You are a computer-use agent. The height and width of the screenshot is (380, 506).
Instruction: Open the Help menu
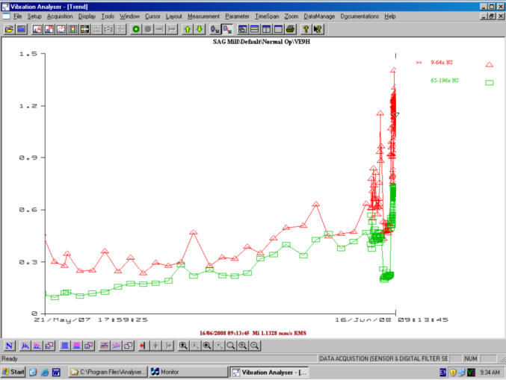point(390,16)
